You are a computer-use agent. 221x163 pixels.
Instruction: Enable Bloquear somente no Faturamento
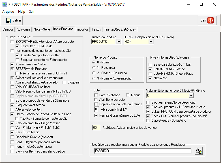pos(17,60)
